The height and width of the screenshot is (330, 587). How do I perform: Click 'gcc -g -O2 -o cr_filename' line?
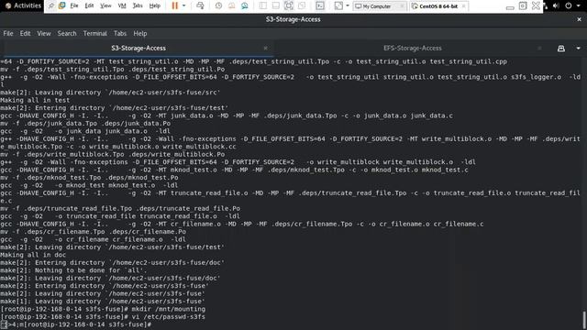click(x=93, y=239)
